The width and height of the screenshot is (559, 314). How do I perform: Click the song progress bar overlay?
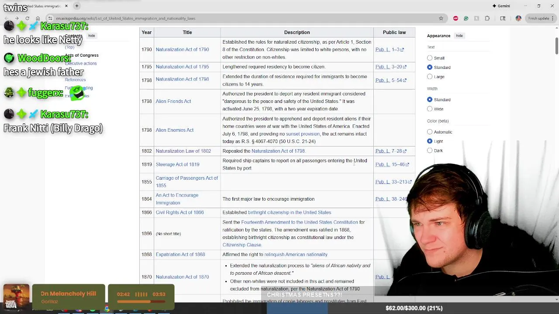pyautogui.click(x=141, y=301)
